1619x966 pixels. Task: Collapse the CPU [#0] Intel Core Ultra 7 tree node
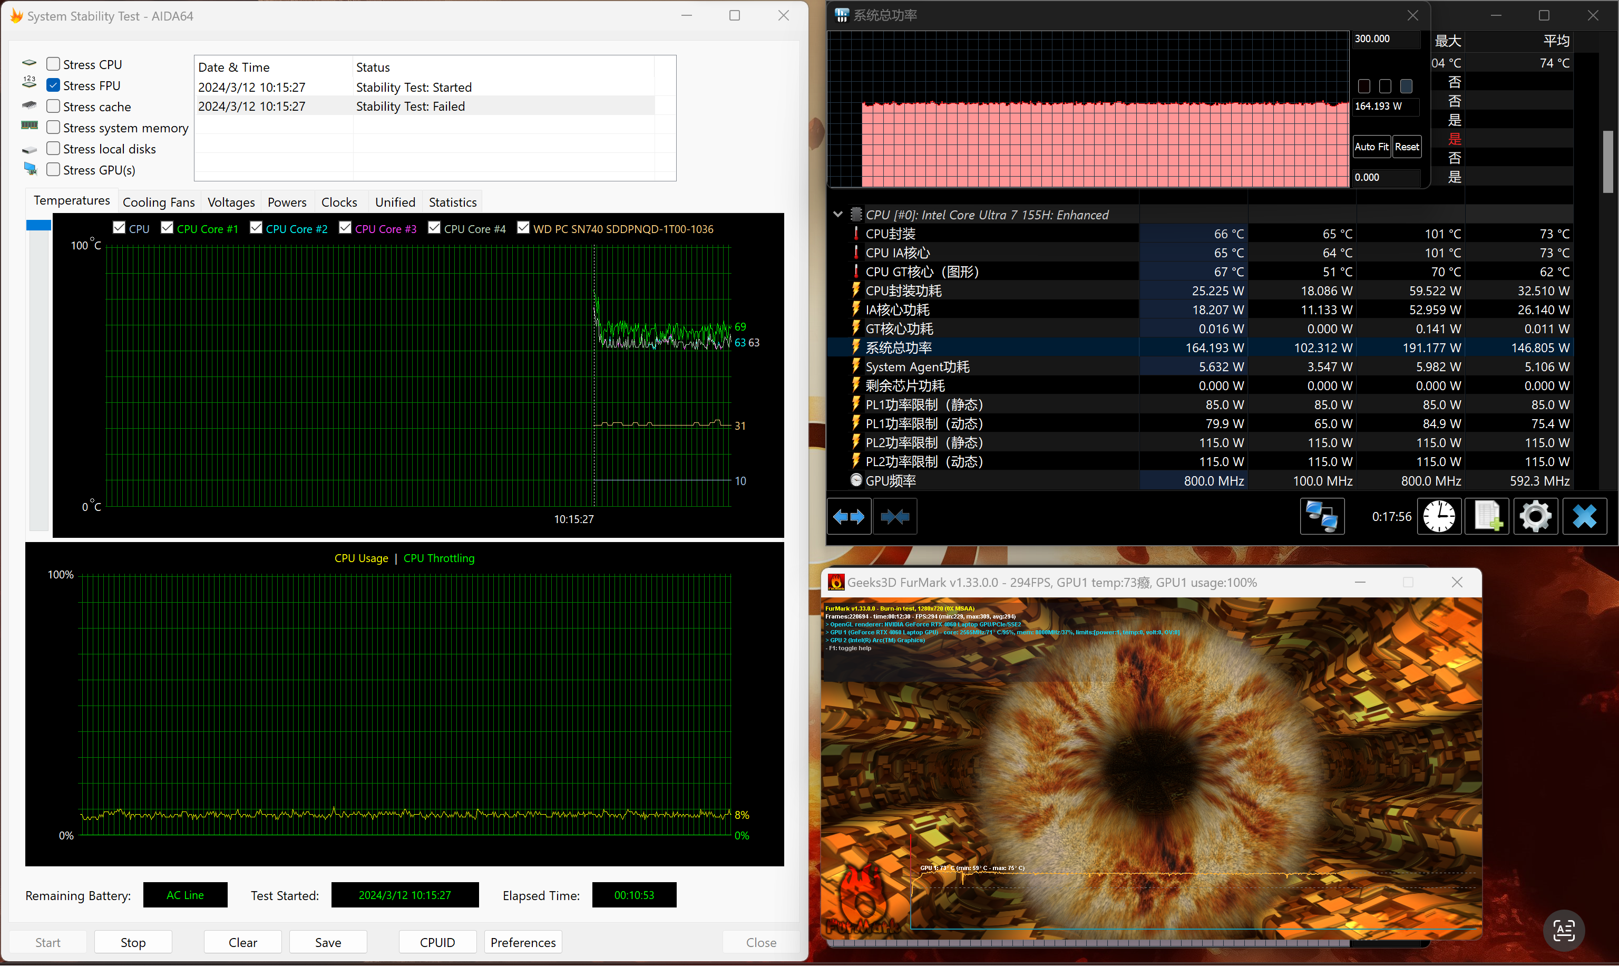pos(838,214)
